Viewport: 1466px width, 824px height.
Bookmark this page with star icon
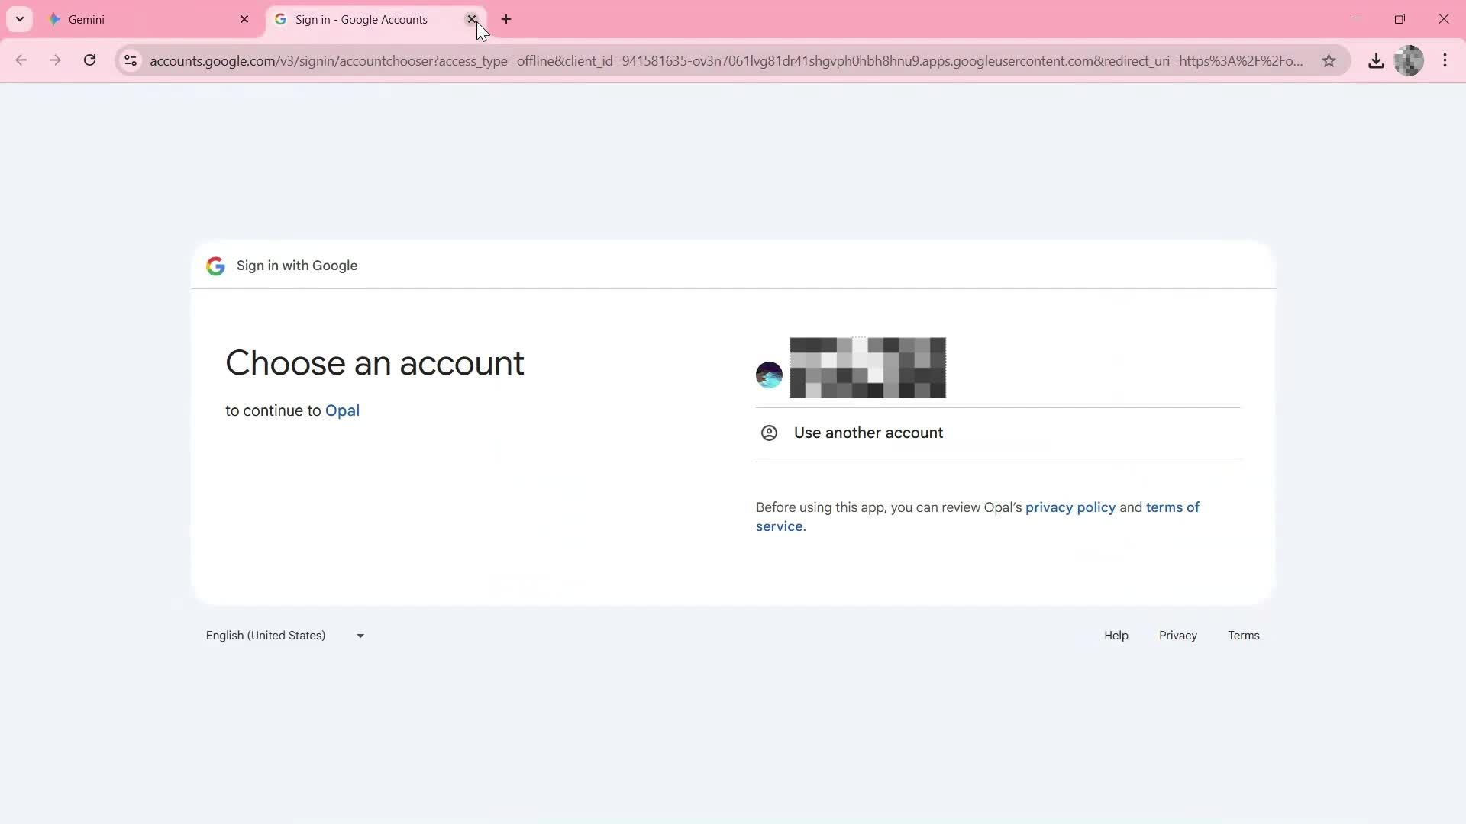click(1329, 60)
